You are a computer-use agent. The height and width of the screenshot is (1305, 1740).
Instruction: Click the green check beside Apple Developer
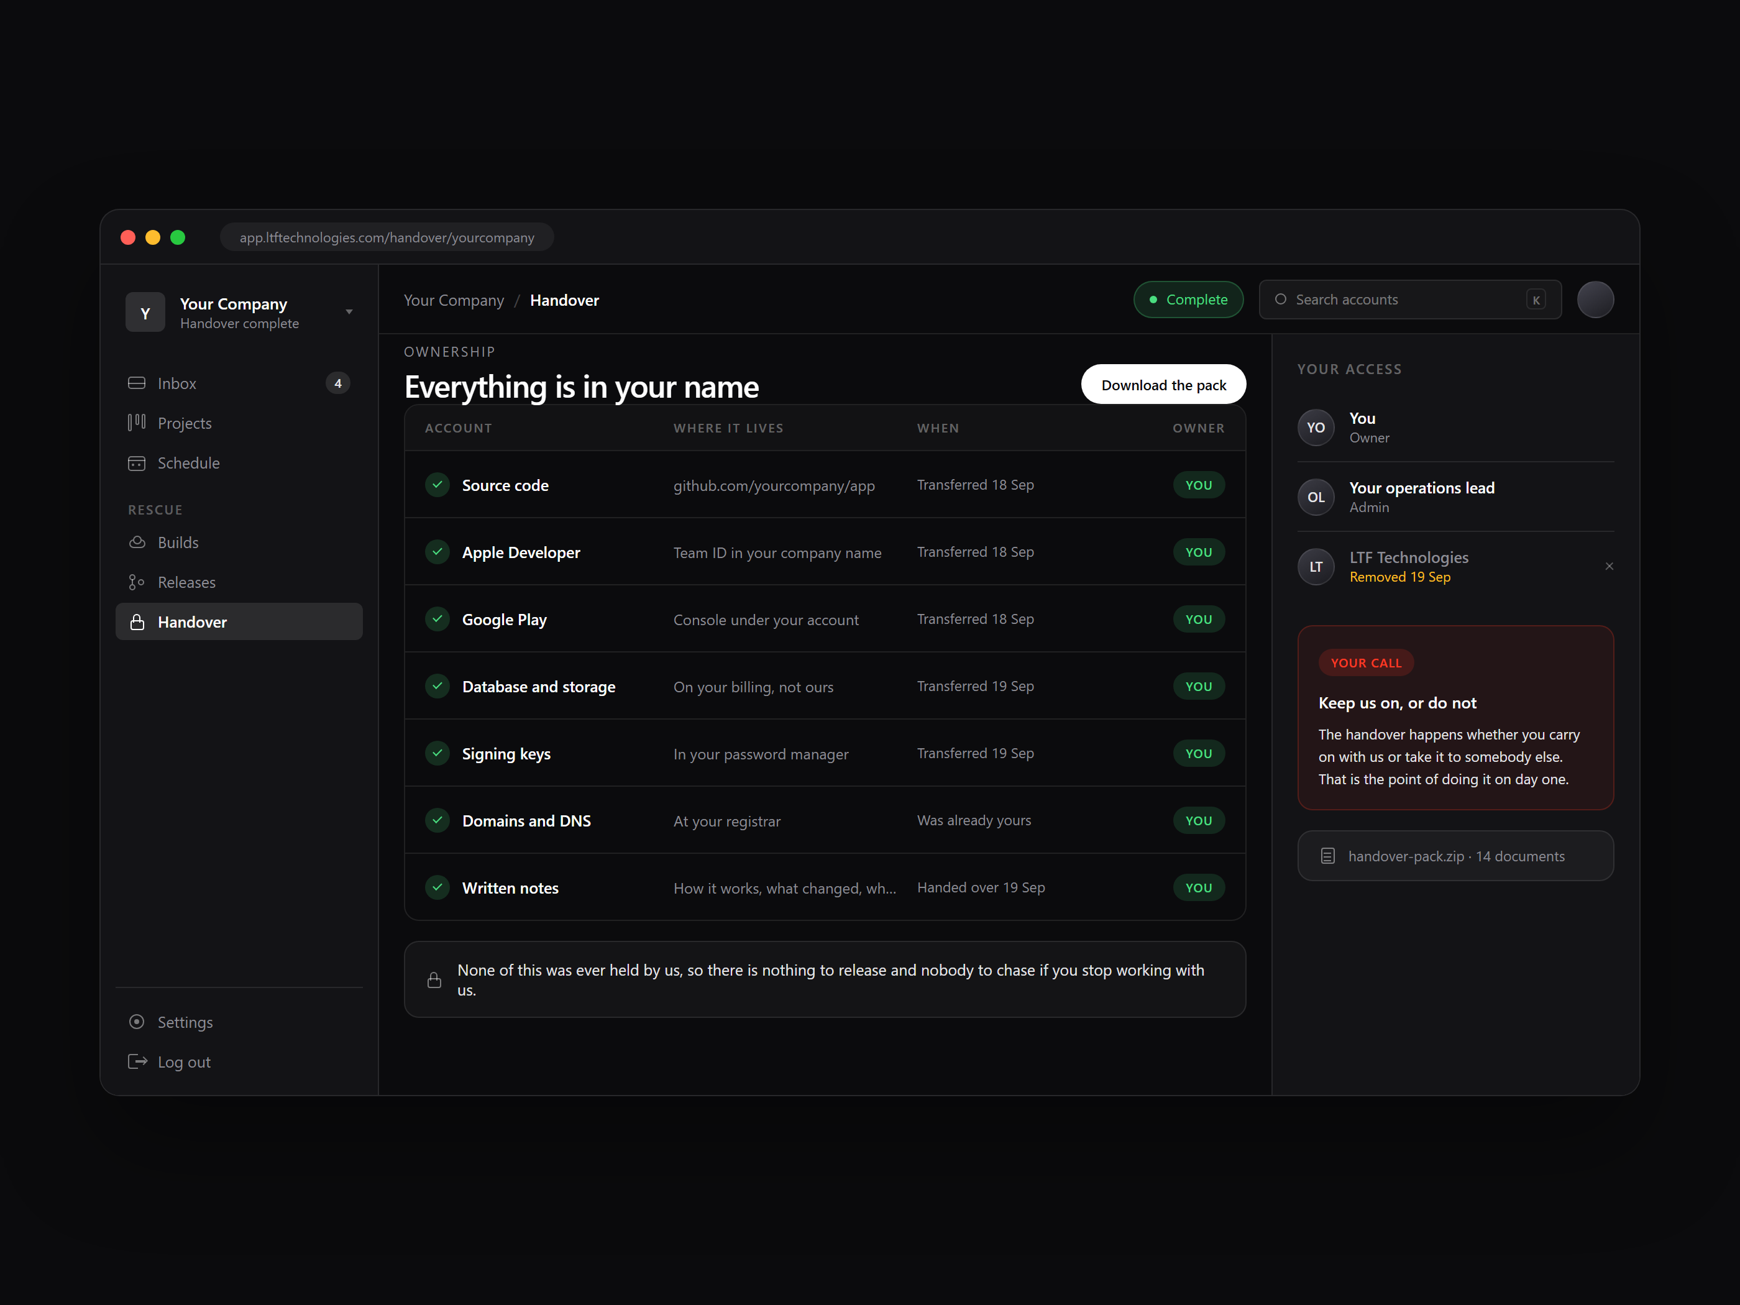coord(437,552)
